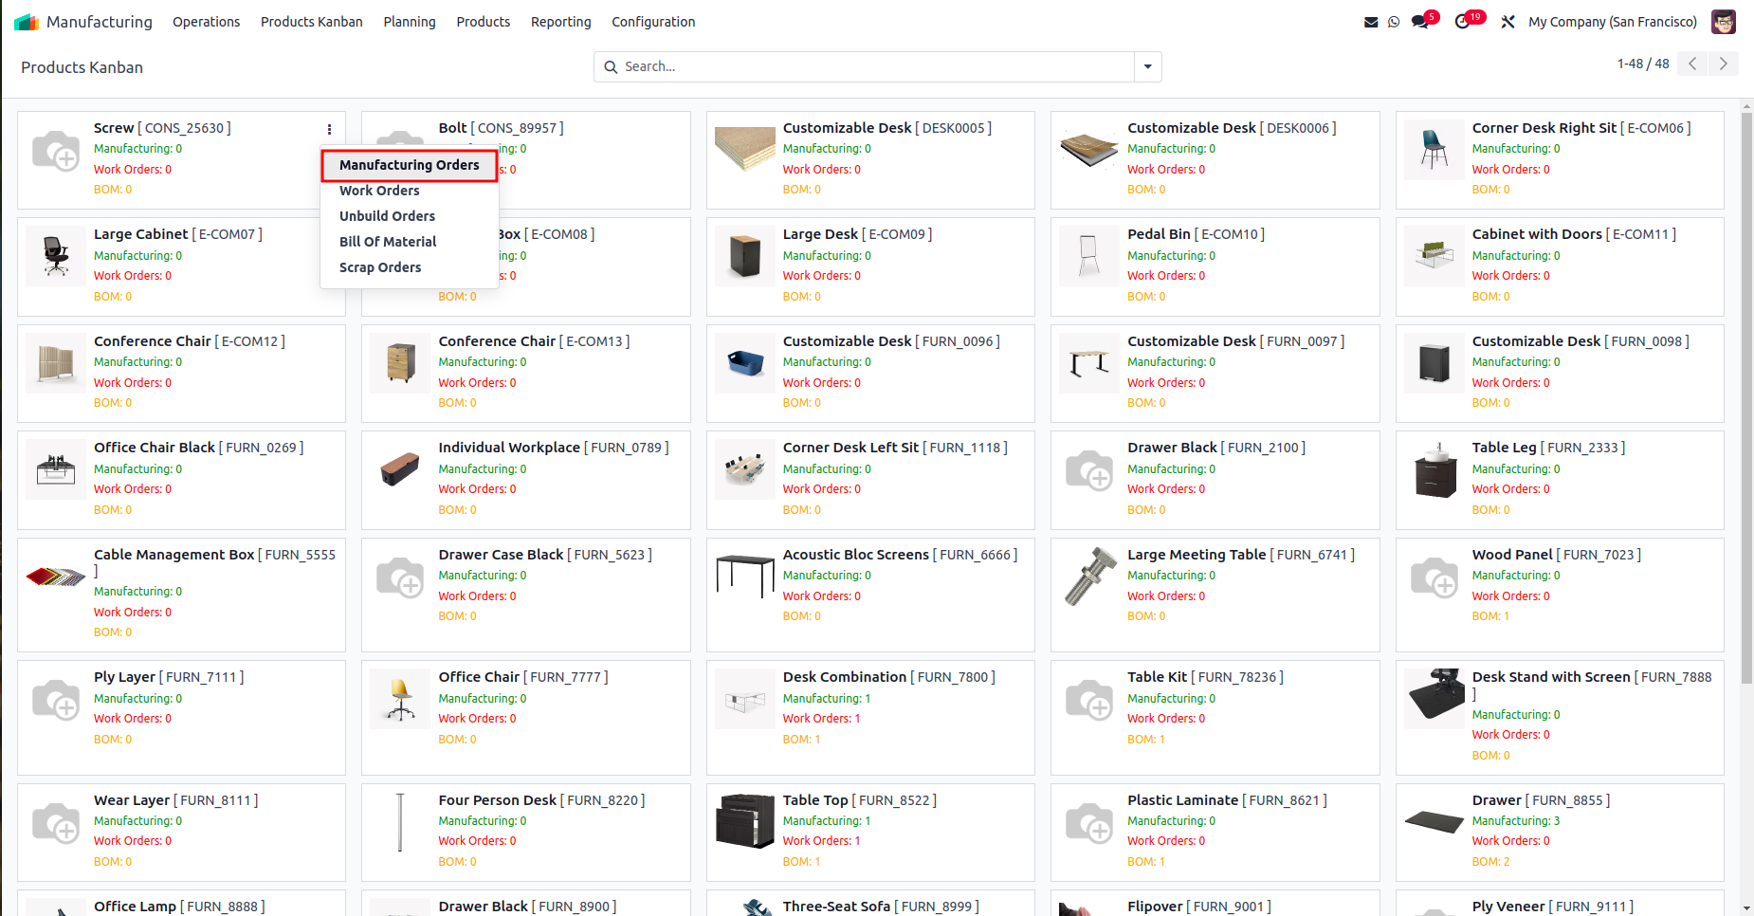Click the Customizable Desk DESK0005 thumbnail
The height and width of the screenshot is (916, 1754).
click(x=745, y=150)
